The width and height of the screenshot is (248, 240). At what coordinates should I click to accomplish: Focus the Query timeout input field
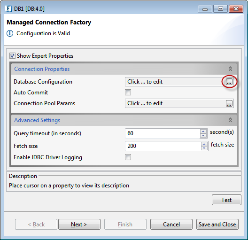(162, 133)
